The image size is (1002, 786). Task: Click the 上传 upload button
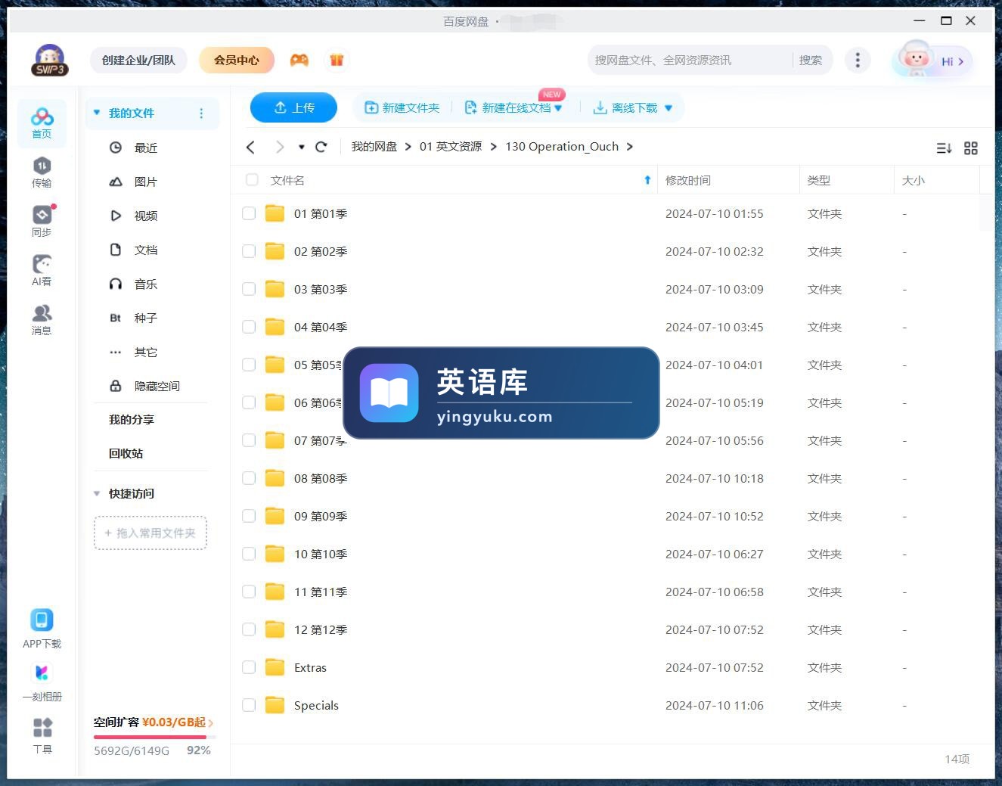tap(293, 107)
